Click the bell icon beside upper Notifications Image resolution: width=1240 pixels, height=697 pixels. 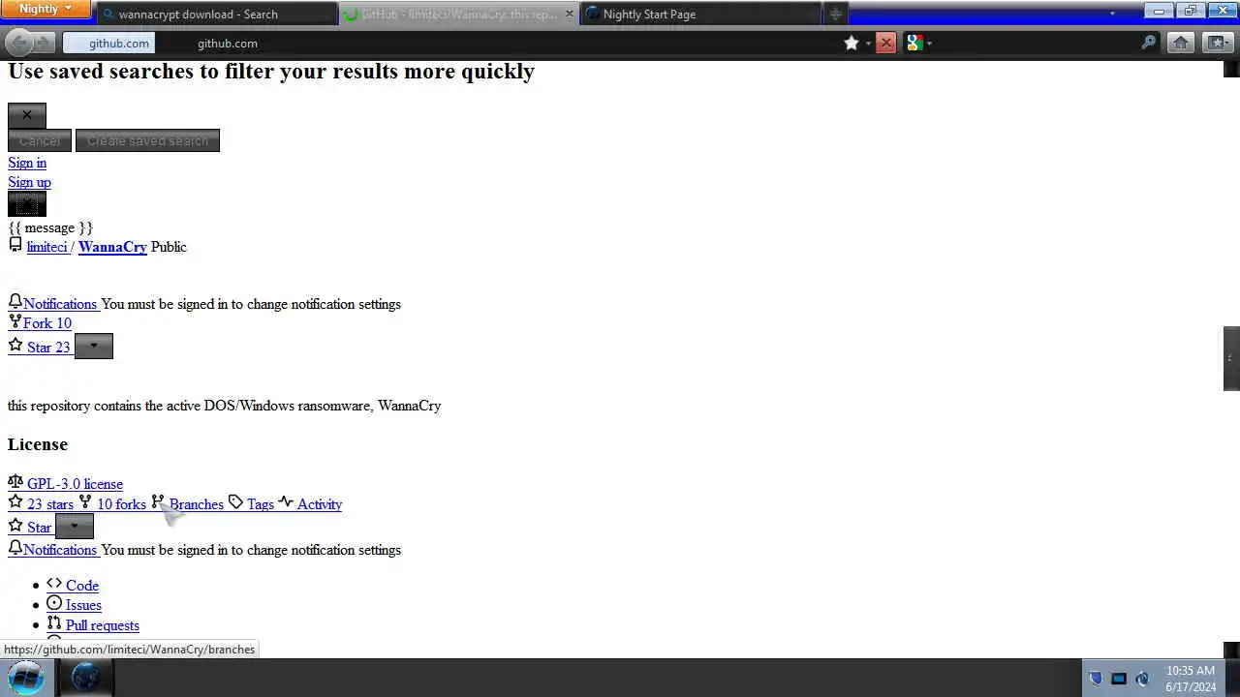point(15,303)
